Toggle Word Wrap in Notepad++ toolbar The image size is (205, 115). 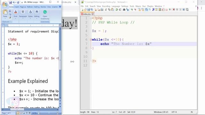pyautogui.click(x=147, y=10)
